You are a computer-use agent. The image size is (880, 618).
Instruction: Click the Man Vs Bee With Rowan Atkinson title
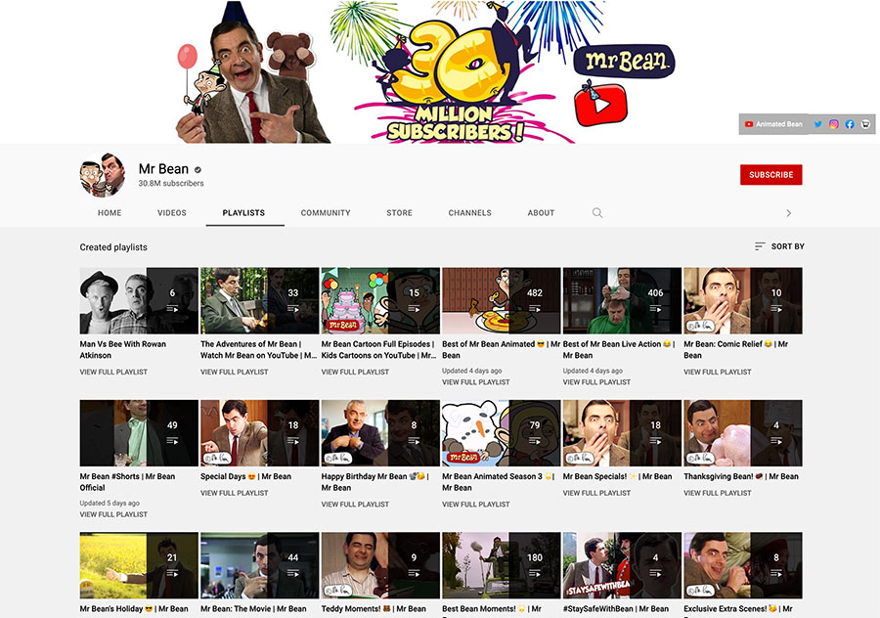click(x=123, y=350)
